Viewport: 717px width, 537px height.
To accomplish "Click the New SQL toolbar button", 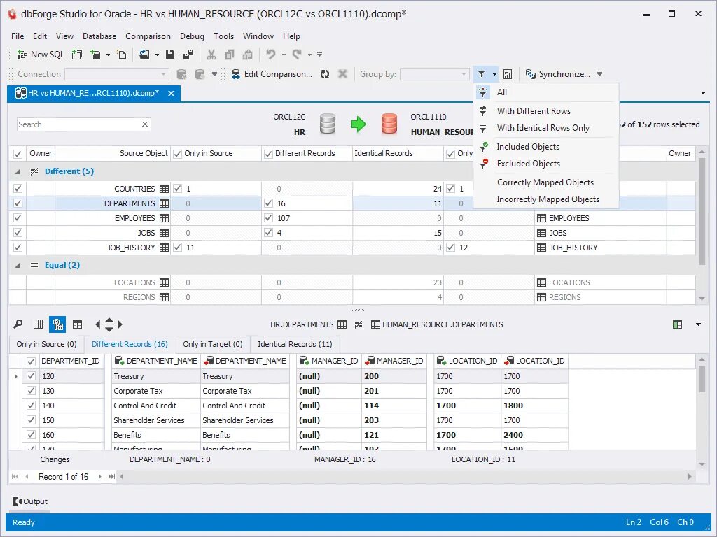I will (x=41, y=55).
